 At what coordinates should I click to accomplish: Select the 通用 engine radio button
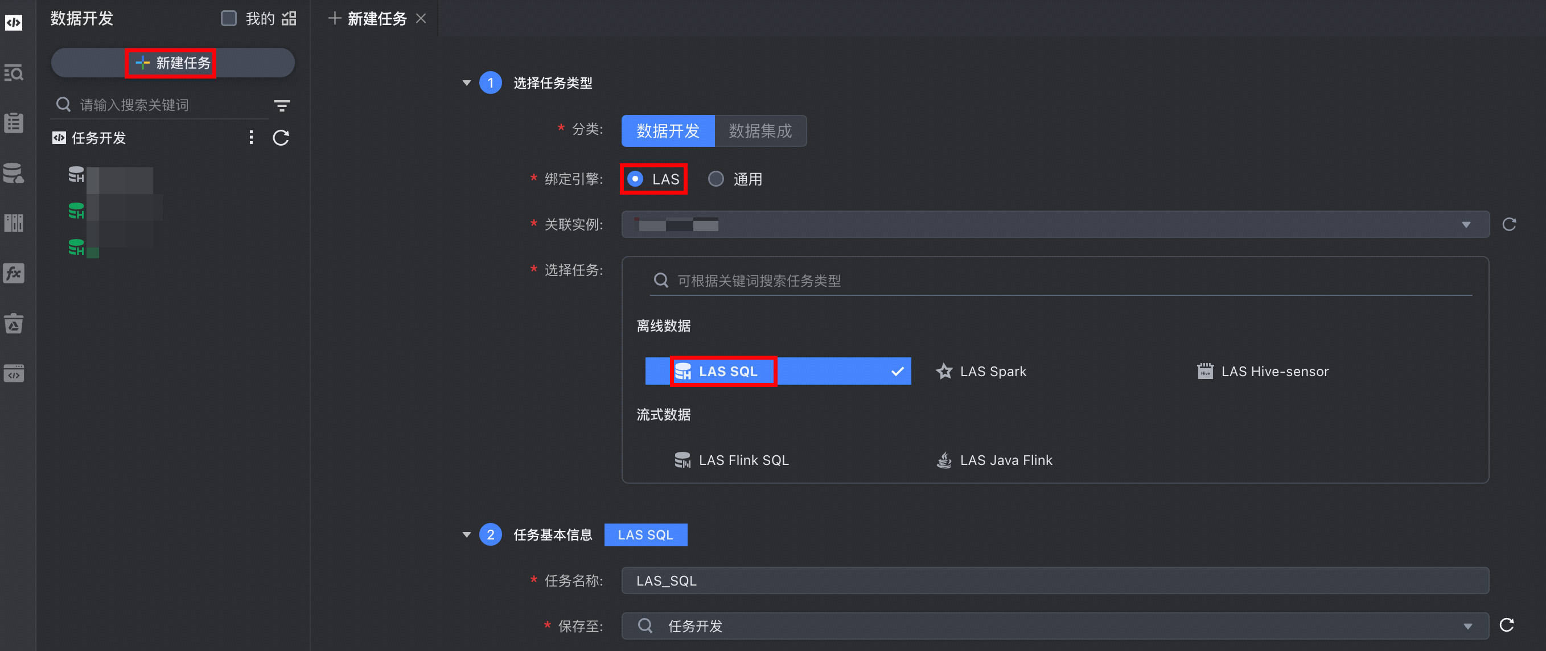pyautogui.click(x=716, y=179)
